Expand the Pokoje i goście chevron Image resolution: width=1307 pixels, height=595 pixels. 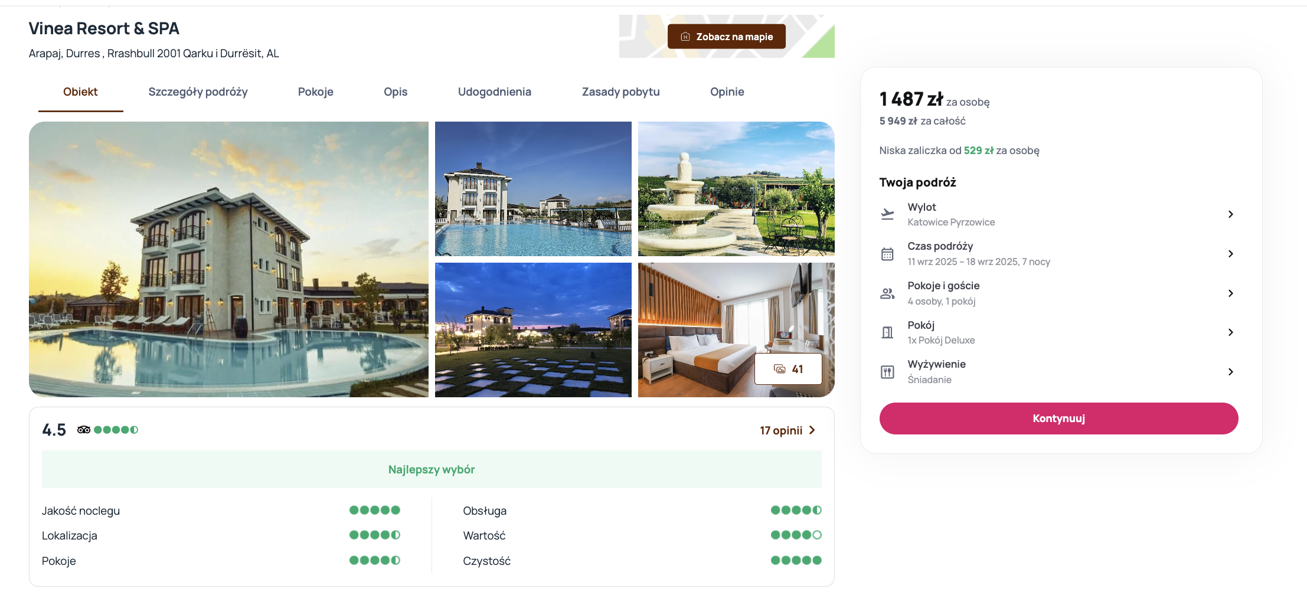pyautogui.click(x=1231, y=293)
